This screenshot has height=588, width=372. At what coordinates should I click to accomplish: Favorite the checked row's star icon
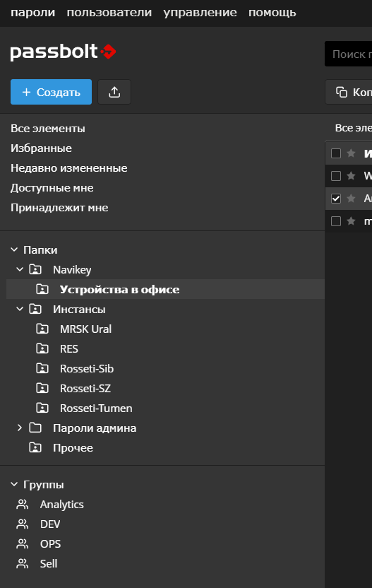[x=351, y=199]
